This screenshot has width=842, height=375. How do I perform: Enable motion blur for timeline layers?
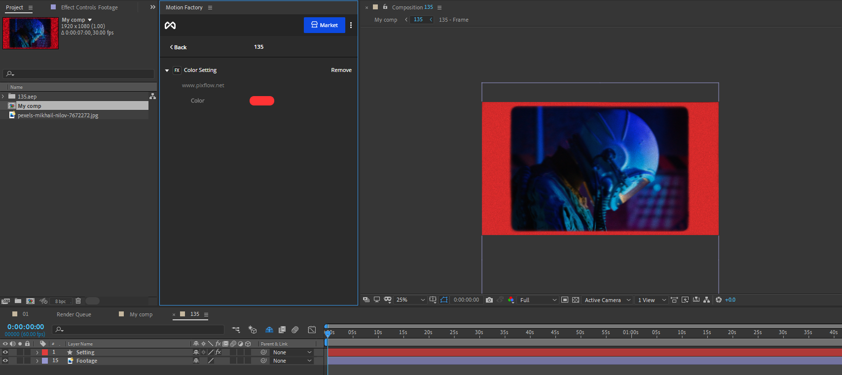tap(295, 330)
